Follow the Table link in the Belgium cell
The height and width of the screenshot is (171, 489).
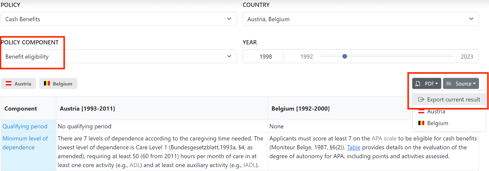(x=354, y=147)
